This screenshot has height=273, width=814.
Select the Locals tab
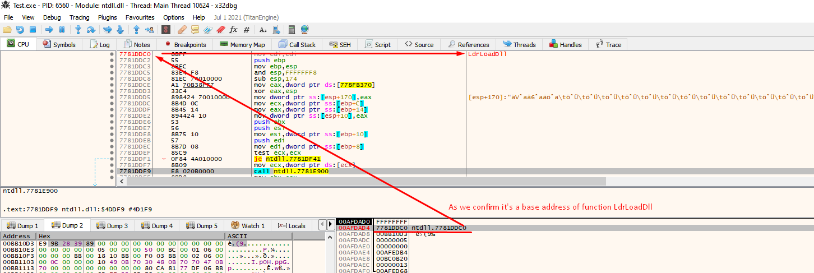[x=292, y=225]
